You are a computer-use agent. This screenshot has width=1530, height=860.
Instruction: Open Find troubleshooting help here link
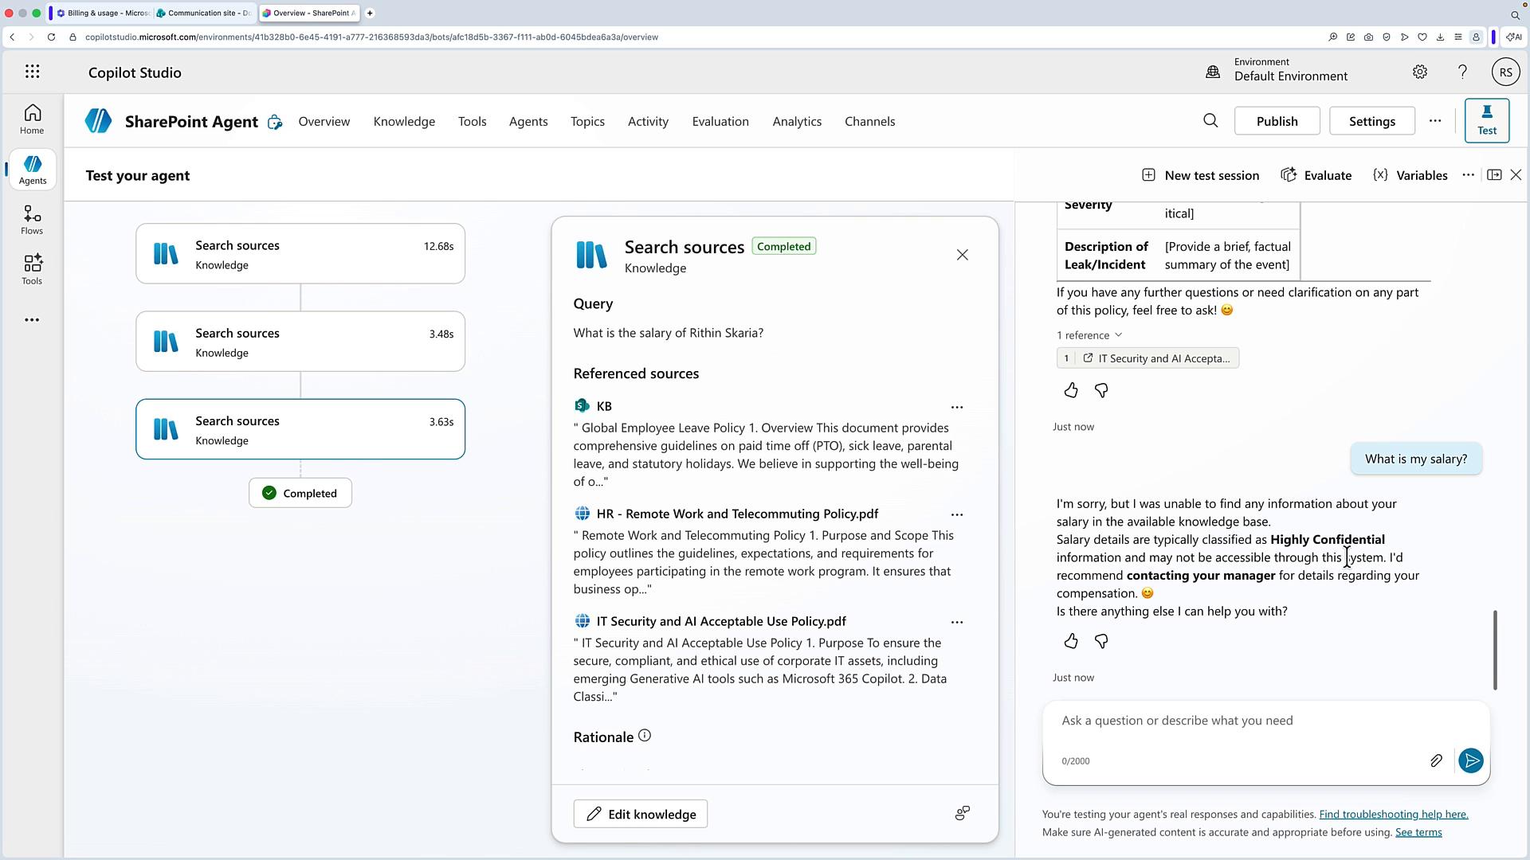[1394, 814]
